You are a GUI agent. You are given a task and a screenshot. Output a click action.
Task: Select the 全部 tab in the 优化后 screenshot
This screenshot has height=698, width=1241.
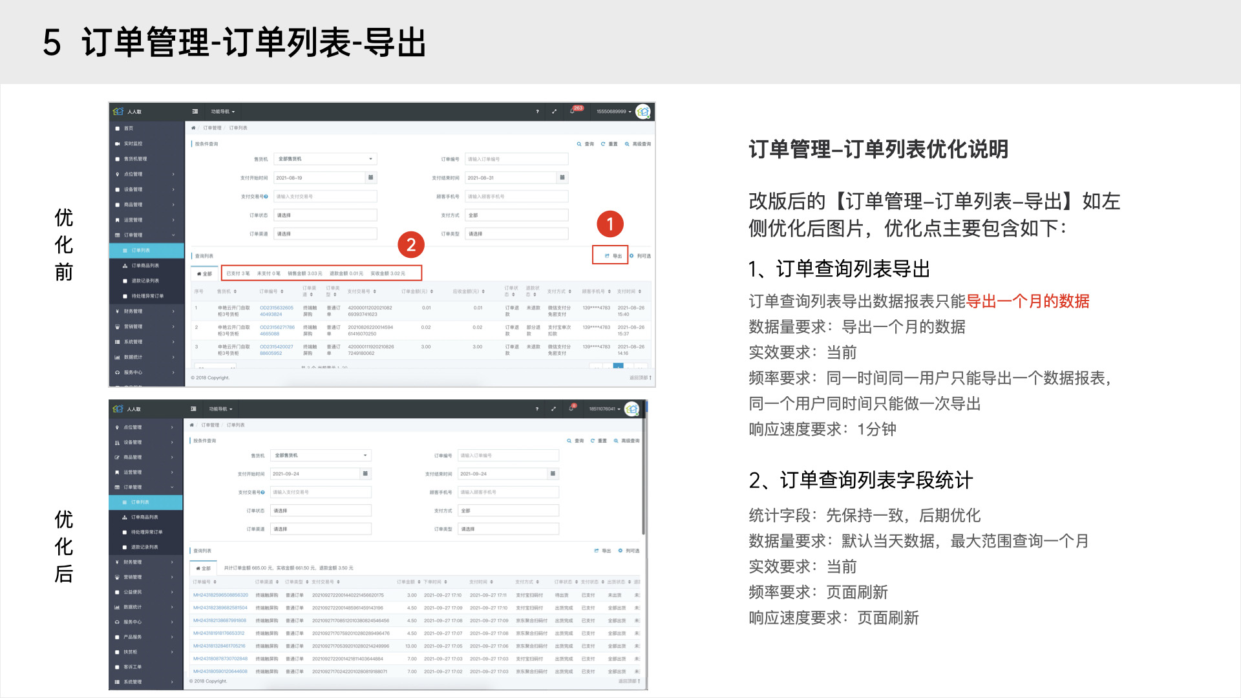(x=203, y=569)
